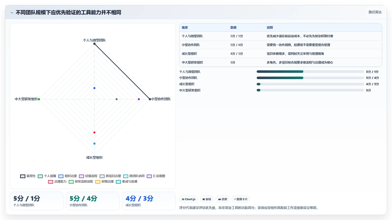This screenshot has height=220, width=392.
Task: Toggle the 个人提醒 legend series
Action: [47, 176]
